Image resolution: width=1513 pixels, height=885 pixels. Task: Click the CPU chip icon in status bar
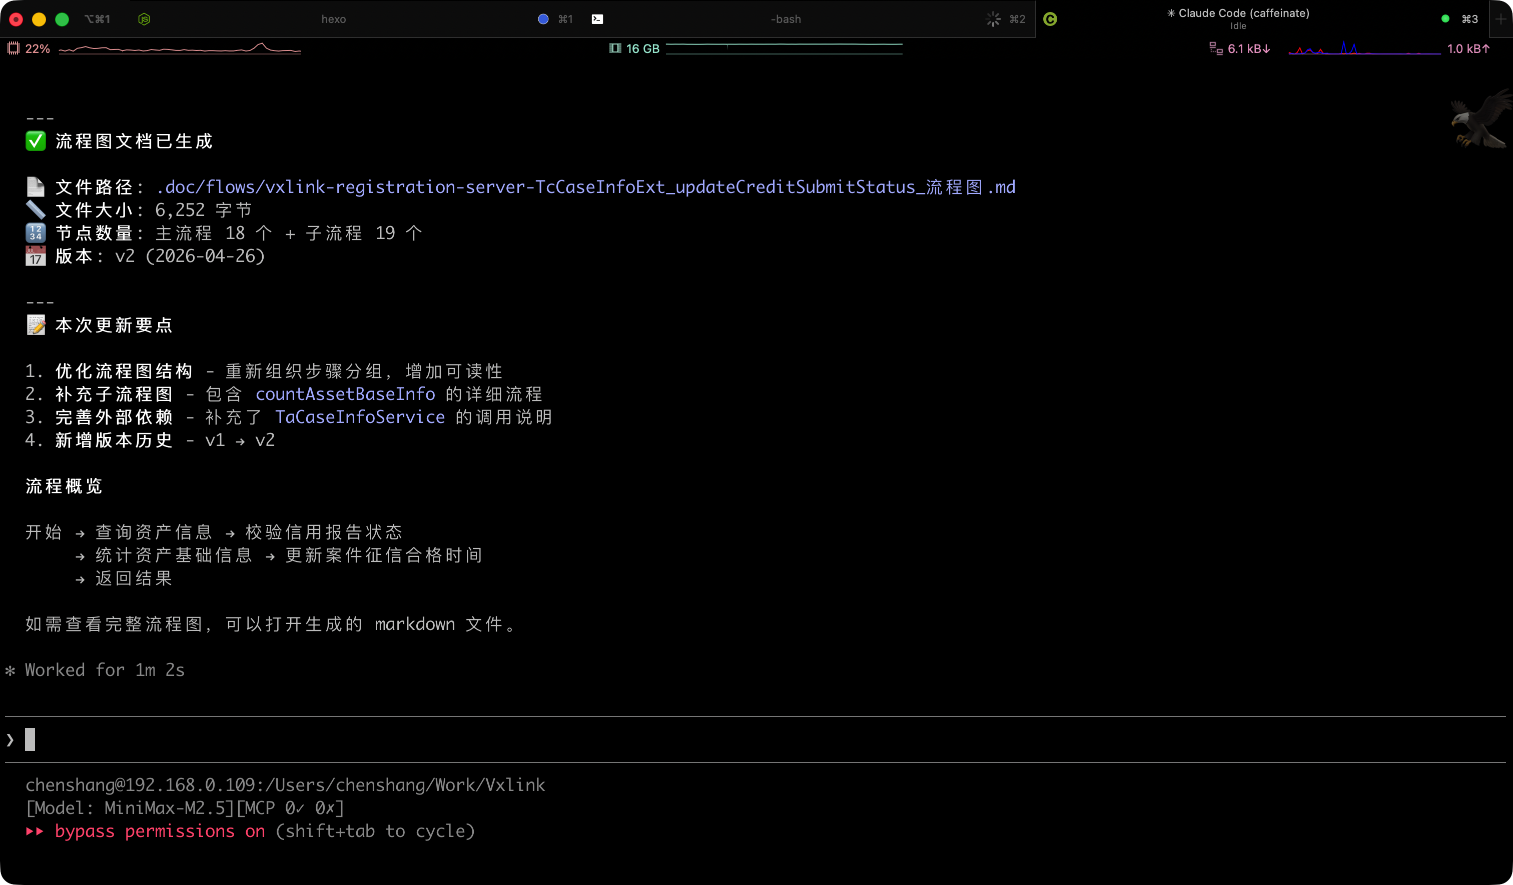tap(13, 48)
